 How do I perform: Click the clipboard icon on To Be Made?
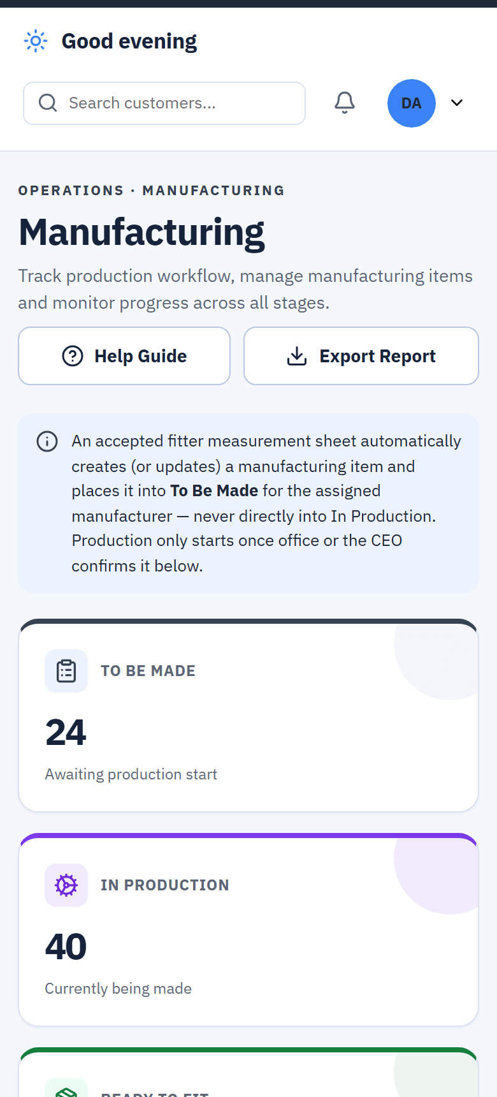coord(66,671)
